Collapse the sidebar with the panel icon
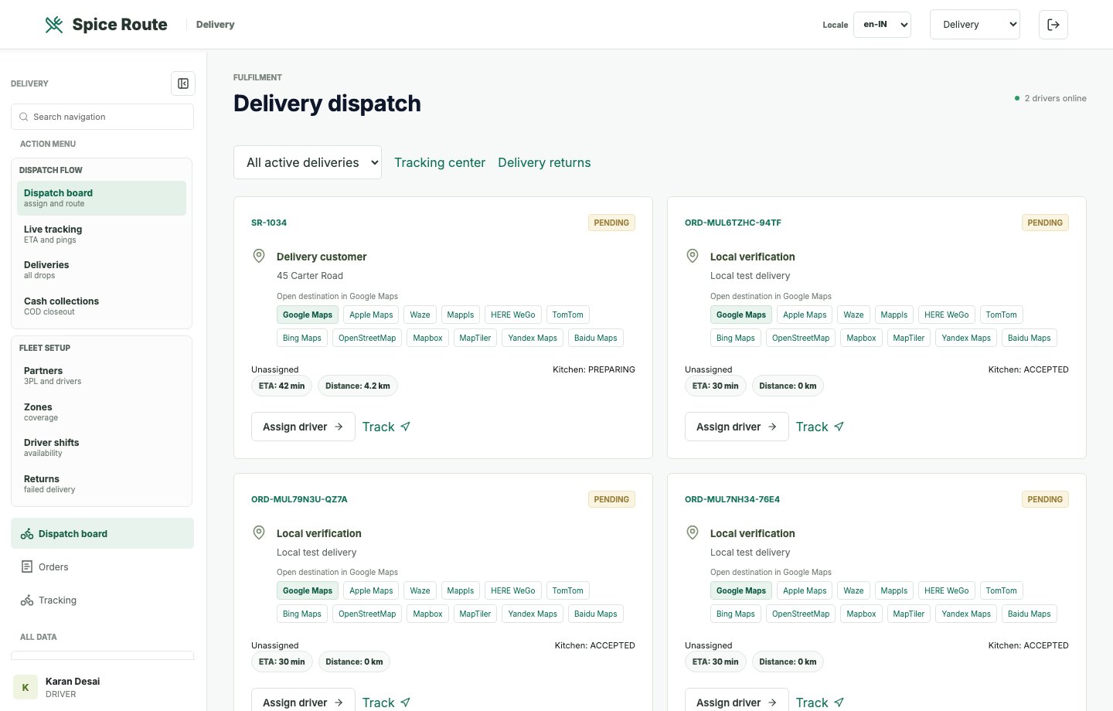The width and height of the screenshot is (1113, 711). coord(183,83)
